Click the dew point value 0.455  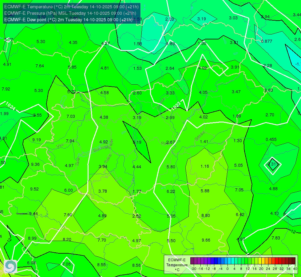271,139
